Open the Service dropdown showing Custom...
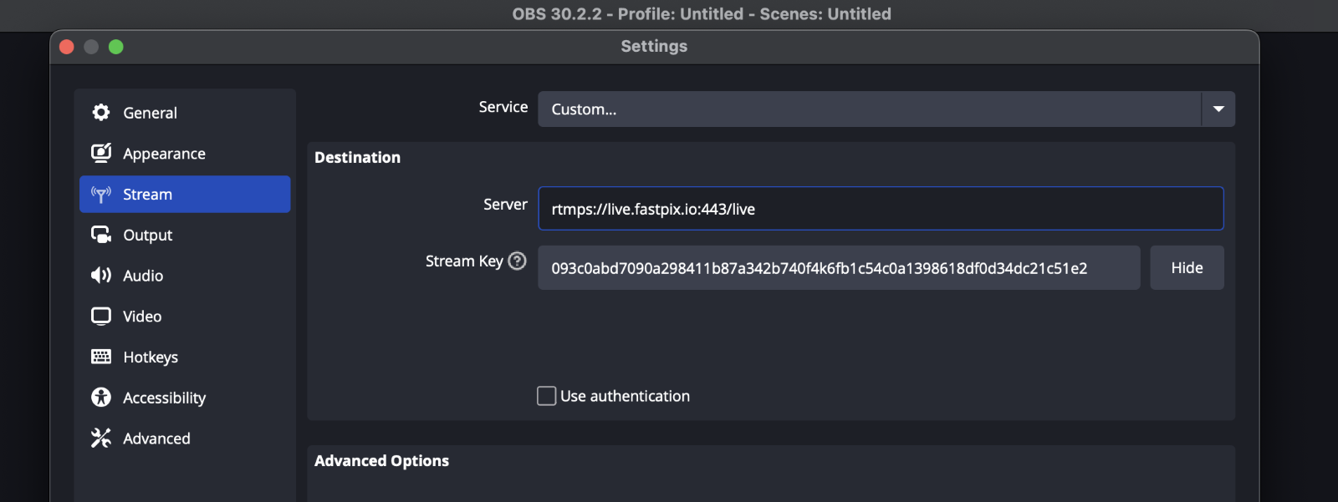This screenshot has width=1338, height=502. 886,109
